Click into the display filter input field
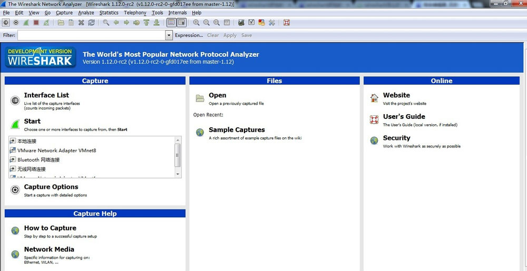The image size is (527, 271). click(x=91, y=35)
